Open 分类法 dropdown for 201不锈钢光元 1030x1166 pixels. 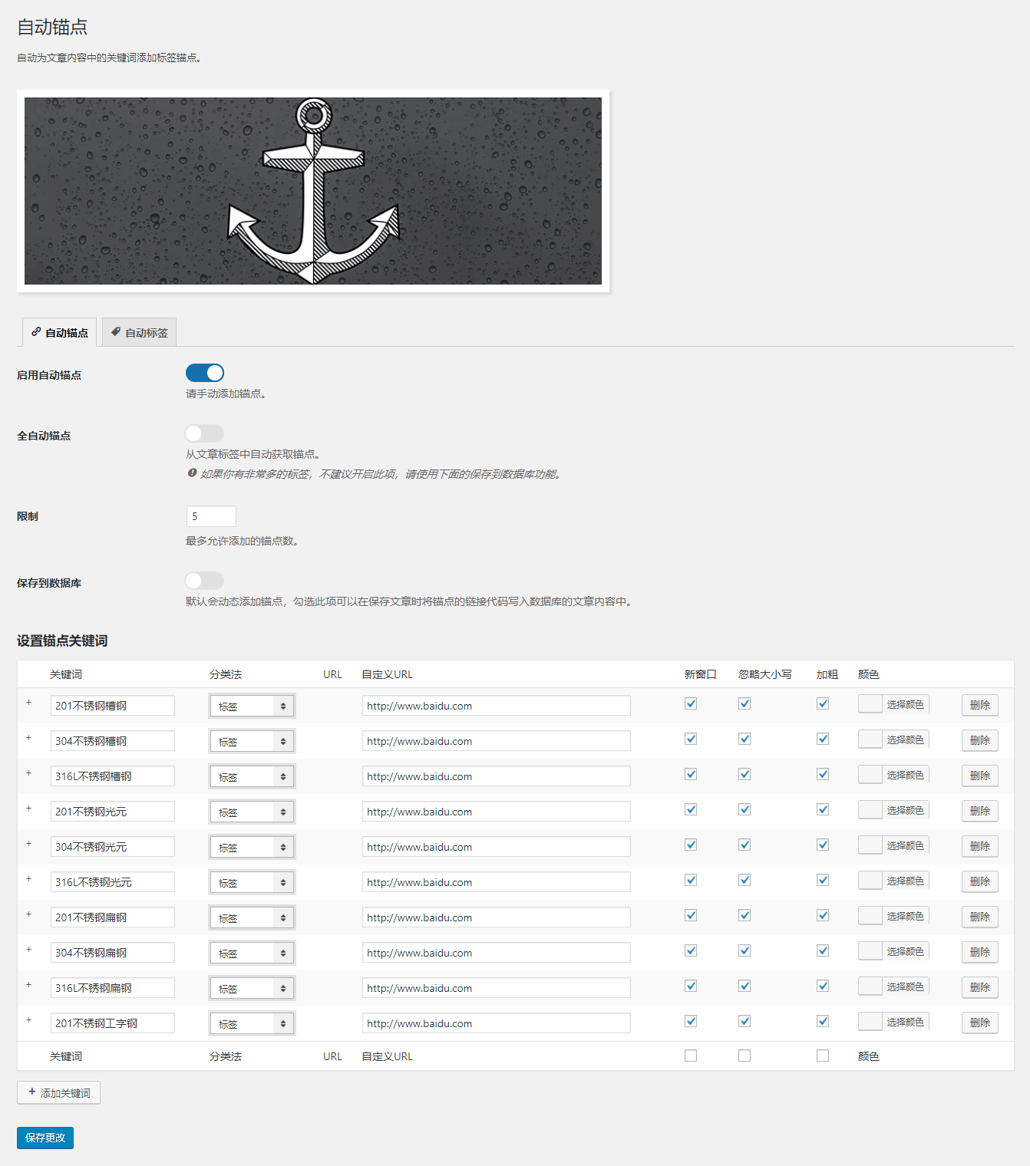pos(252,812)
